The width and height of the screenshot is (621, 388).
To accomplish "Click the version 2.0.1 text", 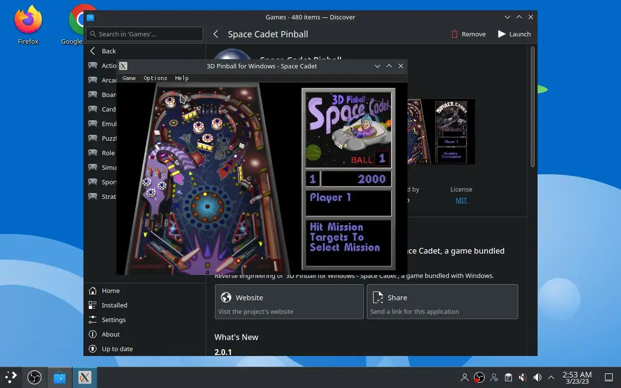I will pyautogui.click(x=223, y=352).
